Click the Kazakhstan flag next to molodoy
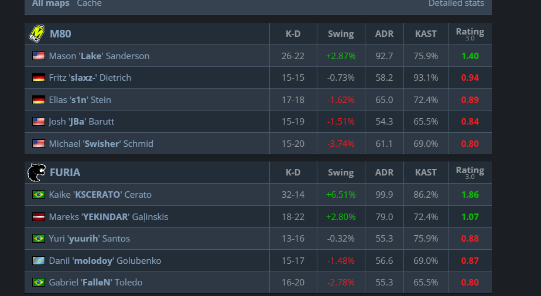Screen dimensions: 541x296 38,260
